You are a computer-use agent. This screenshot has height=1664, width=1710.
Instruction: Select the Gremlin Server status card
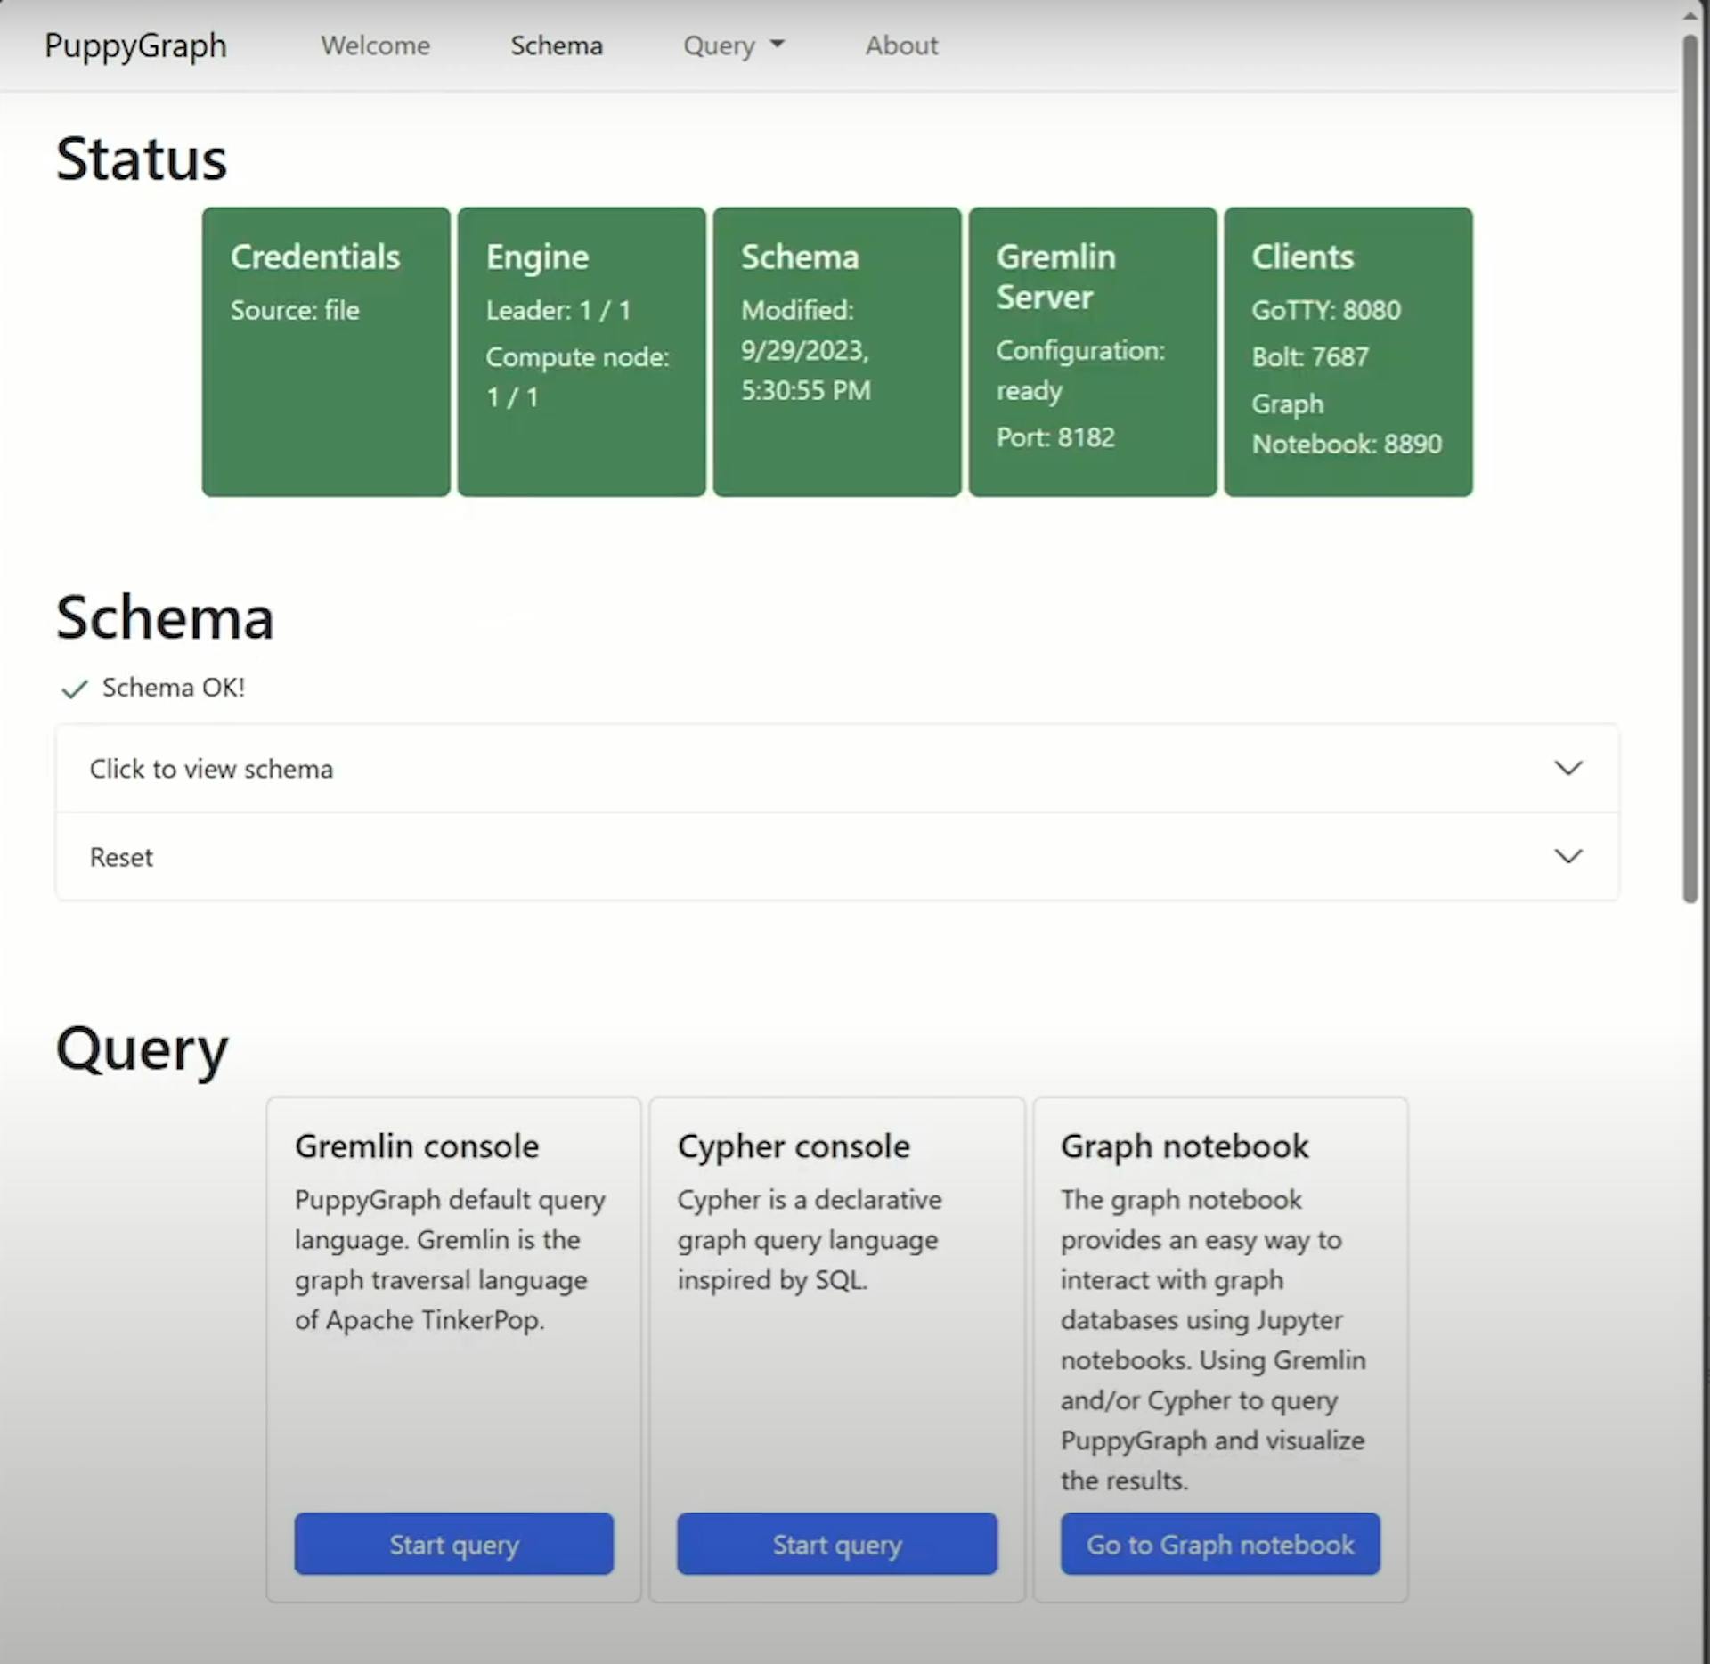(x=1093, y=352)
